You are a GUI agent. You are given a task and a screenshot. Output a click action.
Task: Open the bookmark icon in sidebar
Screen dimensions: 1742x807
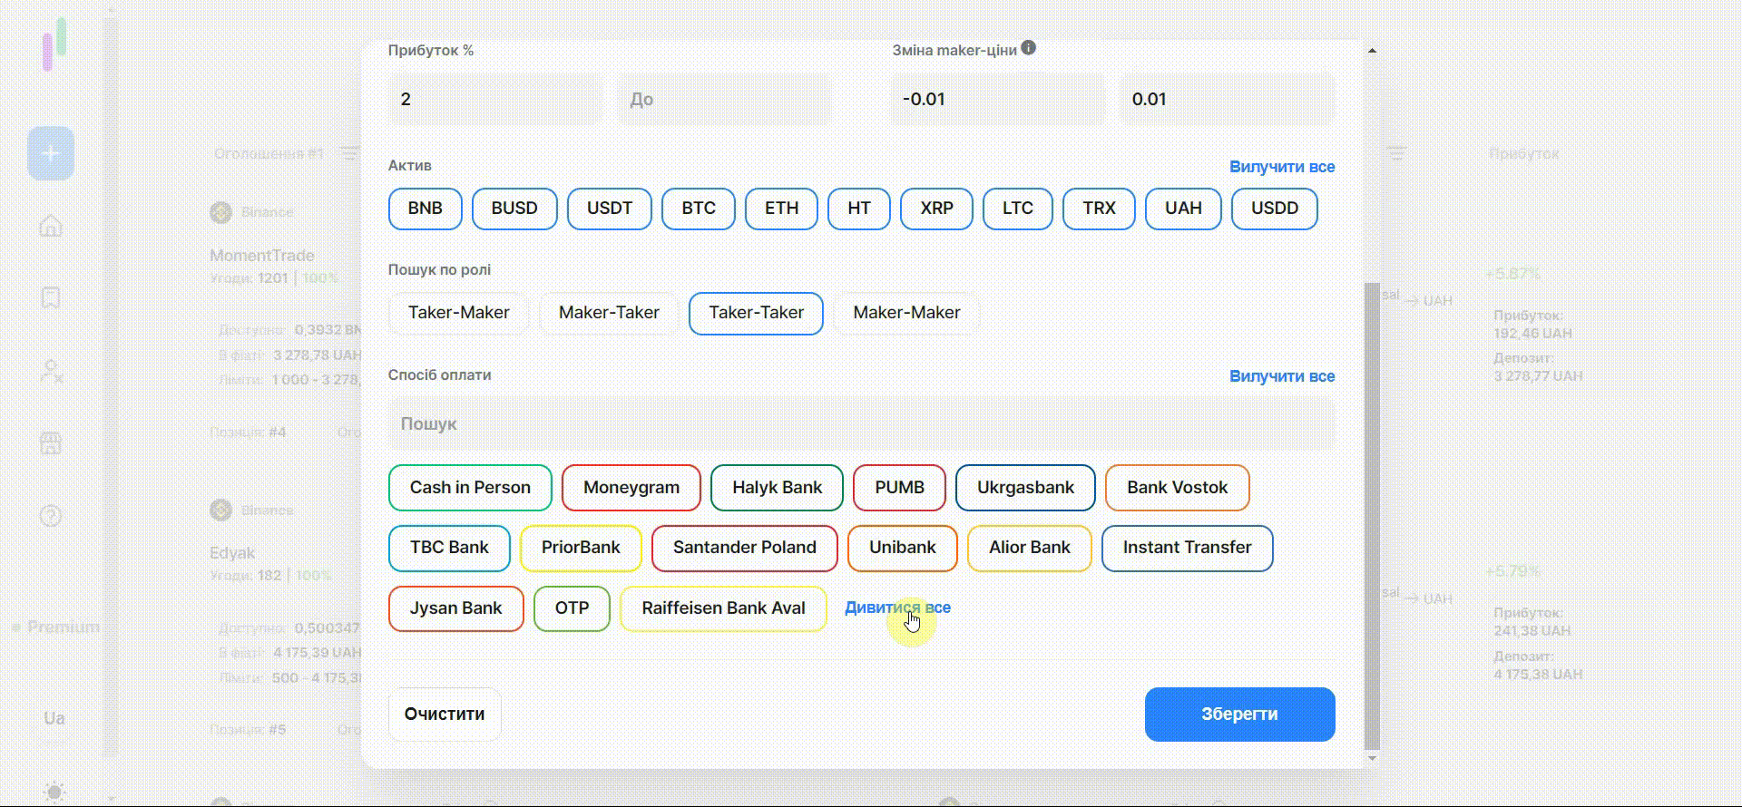(x=51, y=298)
